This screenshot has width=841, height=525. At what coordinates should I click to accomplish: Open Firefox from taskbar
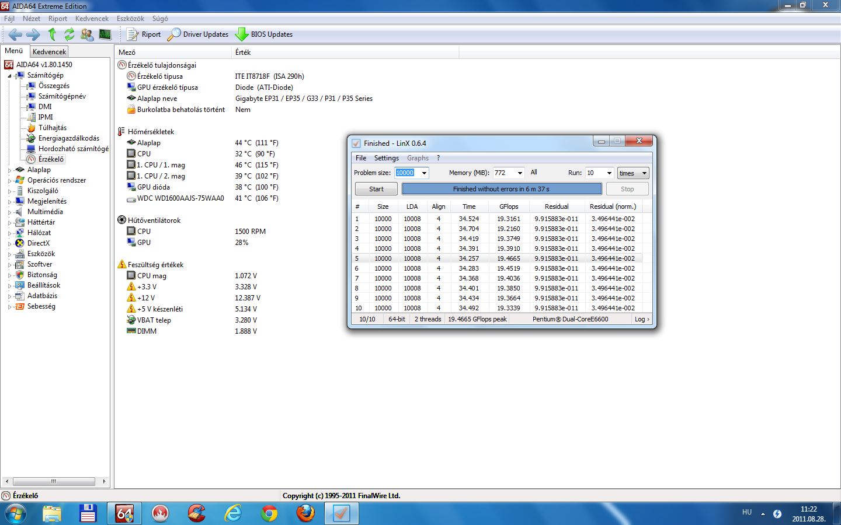click(305, 513)
